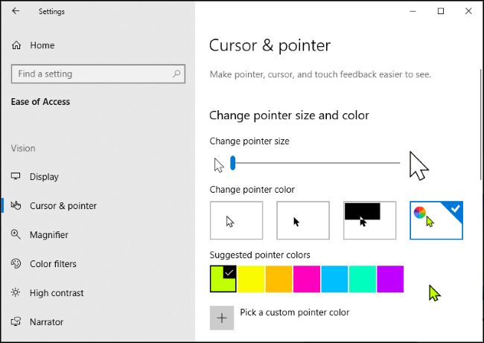Image resolution: width=484 pixels, height=343 pixels.
Task: Click the search magnifier icon
Action: tap(176, 74)
